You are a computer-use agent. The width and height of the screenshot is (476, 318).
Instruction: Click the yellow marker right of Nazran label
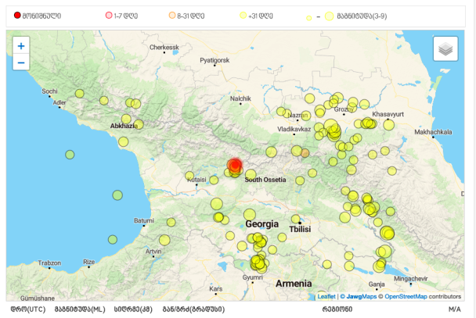point(305,116)
